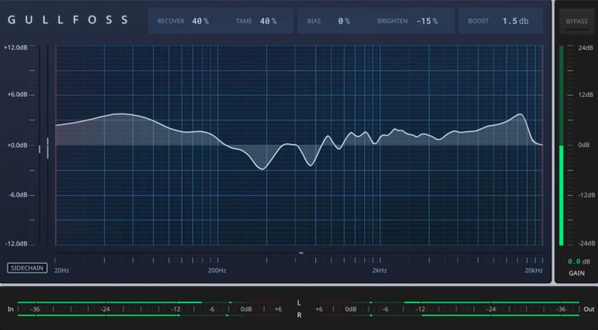Click the 20Hz frequency axis label
The image size is (598, 330).
(62, 270)
